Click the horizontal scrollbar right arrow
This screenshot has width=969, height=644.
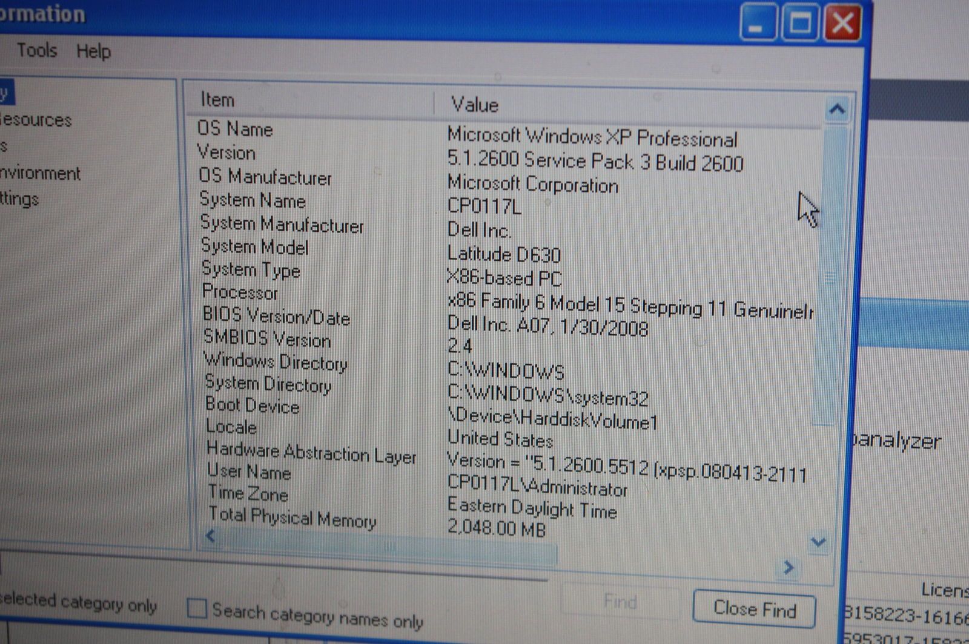(x=789, y=567)
